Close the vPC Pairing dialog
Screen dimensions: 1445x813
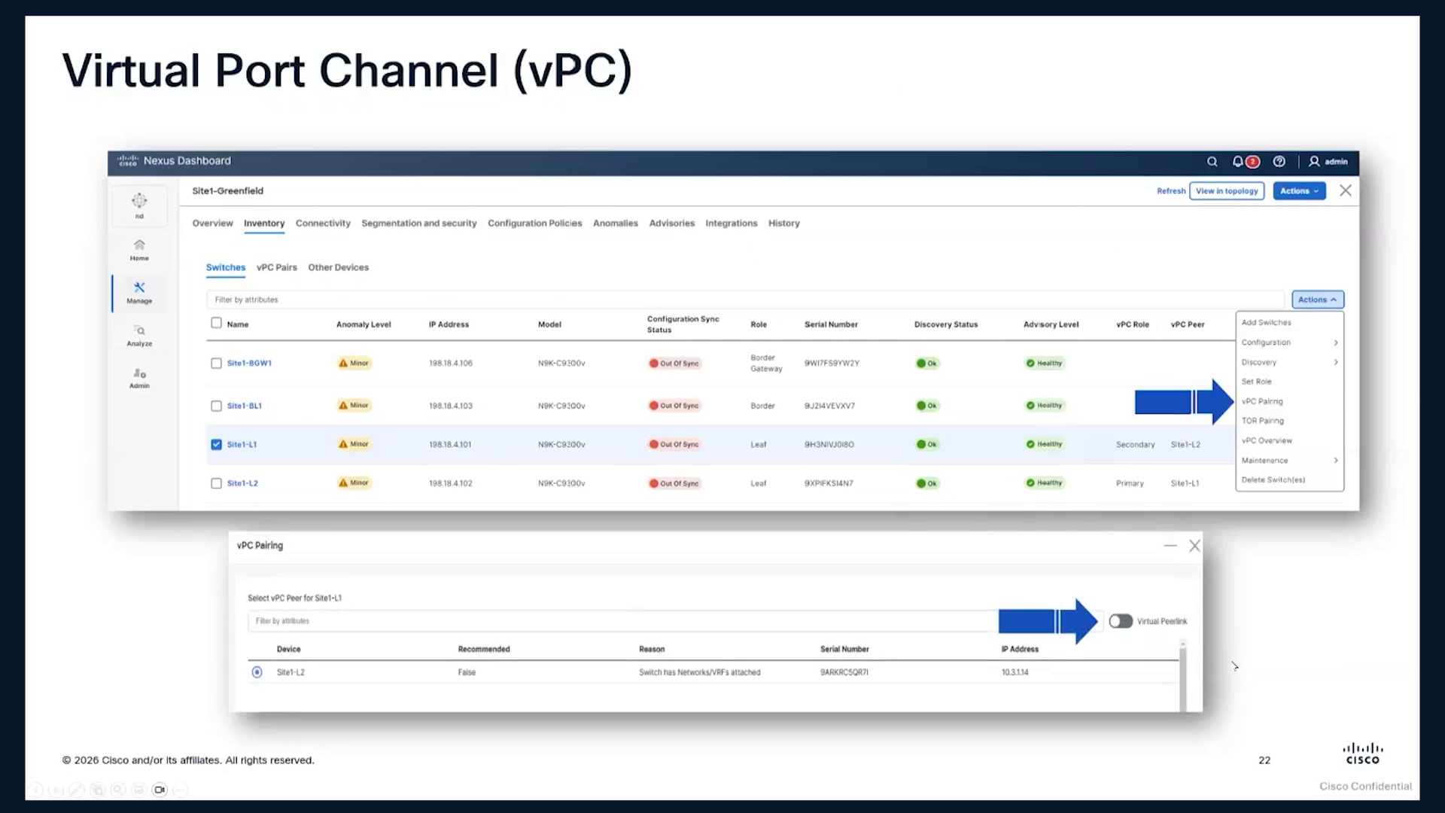click(x=1194, y=546)
